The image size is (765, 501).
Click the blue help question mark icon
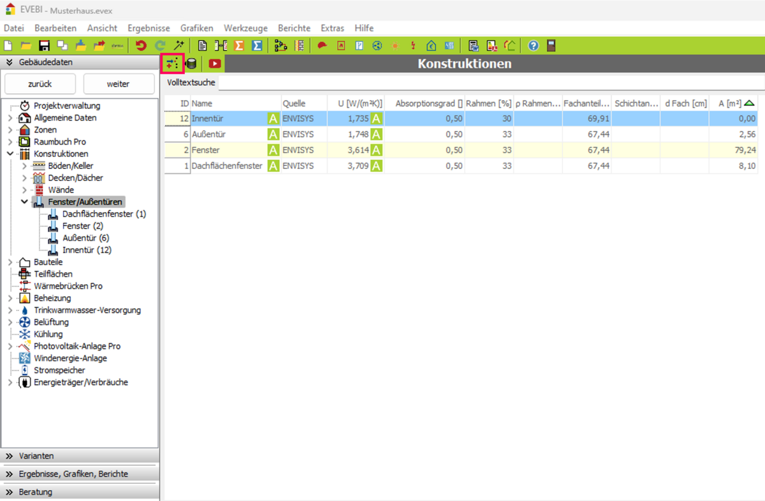tap(534, 46)
